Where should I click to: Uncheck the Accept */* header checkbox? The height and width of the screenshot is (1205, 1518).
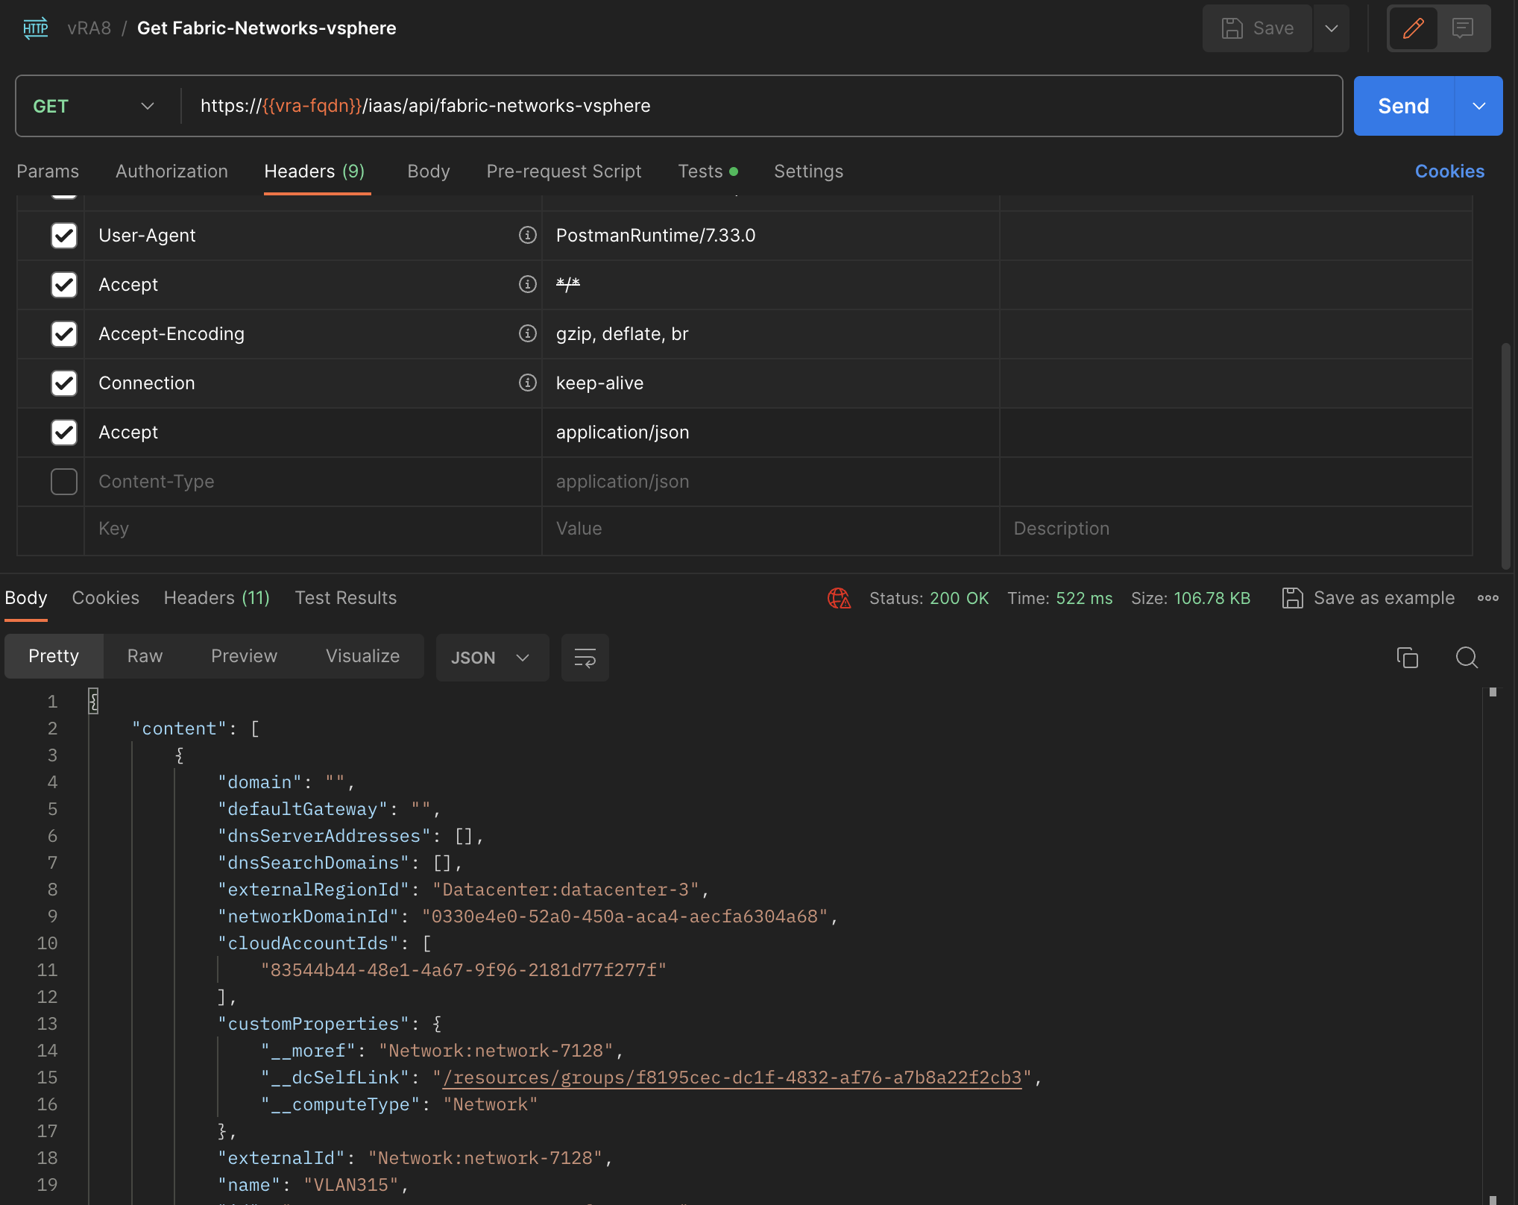(x=64, y=285)
